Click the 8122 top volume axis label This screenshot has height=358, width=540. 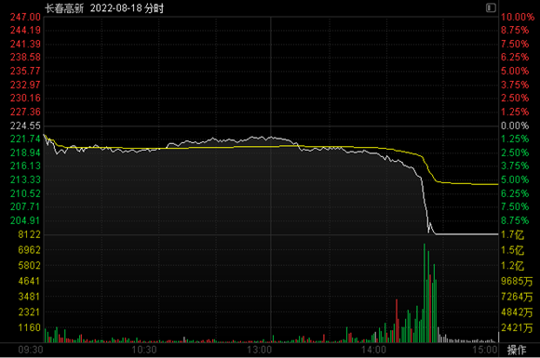(29, 234)
